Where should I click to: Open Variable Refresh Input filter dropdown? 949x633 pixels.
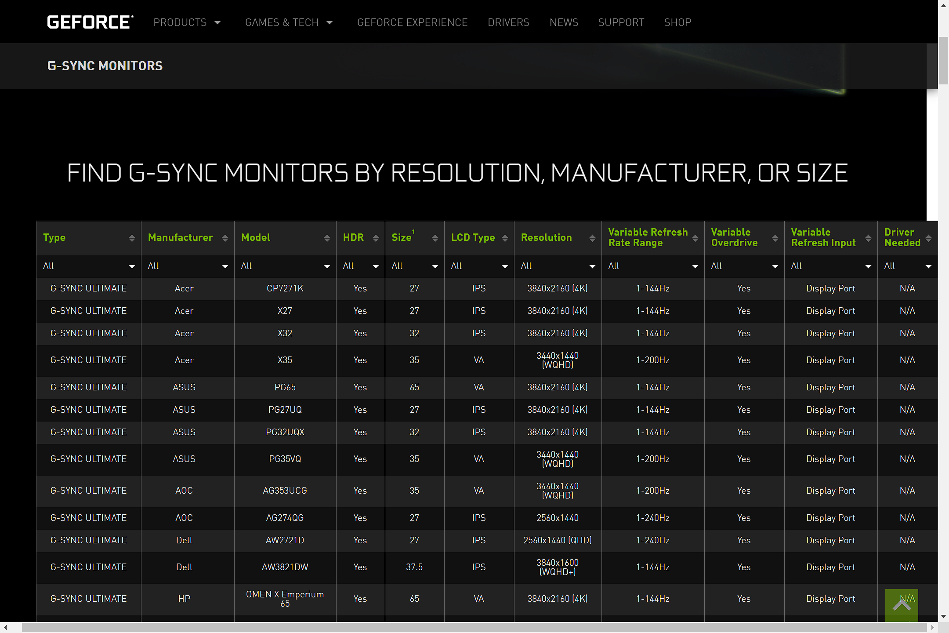coord(831,266)
